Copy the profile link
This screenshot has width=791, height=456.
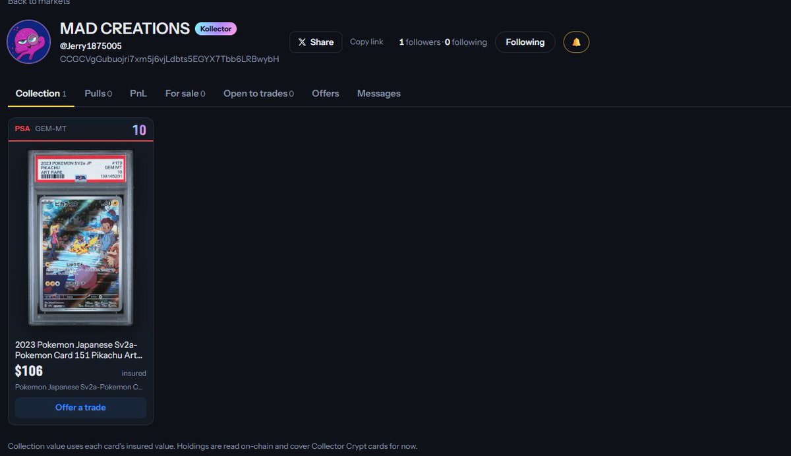pyautogui.click(x=366, y=42)
